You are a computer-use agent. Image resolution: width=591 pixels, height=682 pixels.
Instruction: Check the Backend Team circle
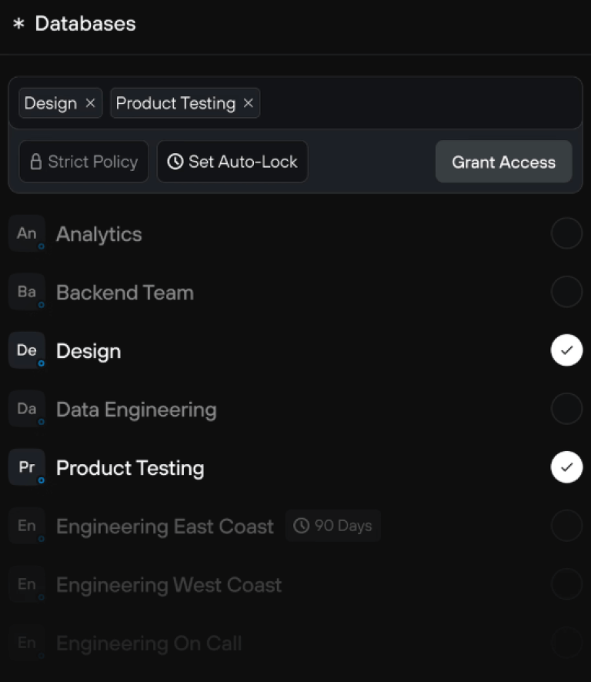(566, 293)
